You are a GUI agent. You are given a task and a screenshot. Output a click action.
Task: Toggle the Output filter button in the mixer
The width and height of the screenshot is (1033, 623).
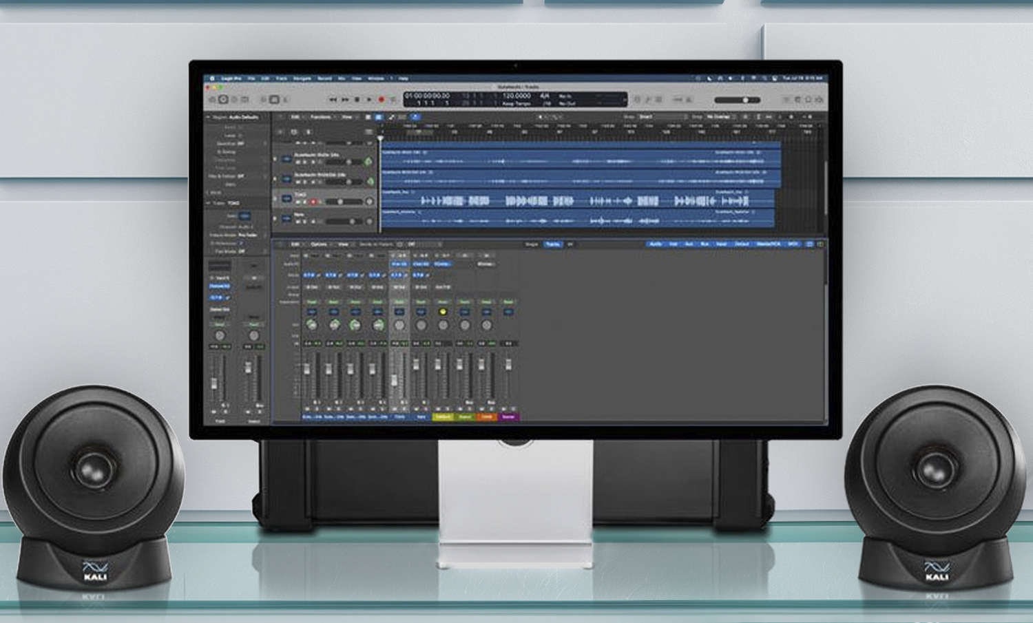(742, 244)
